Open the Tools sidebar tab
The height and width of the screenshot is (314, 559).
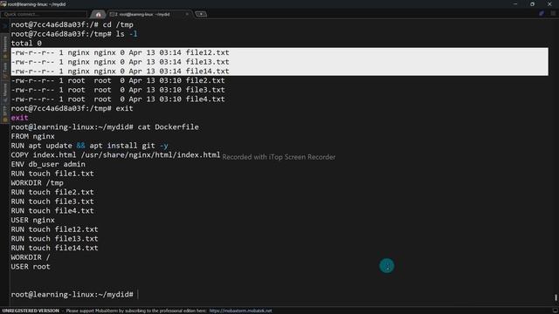pos(5,71)
